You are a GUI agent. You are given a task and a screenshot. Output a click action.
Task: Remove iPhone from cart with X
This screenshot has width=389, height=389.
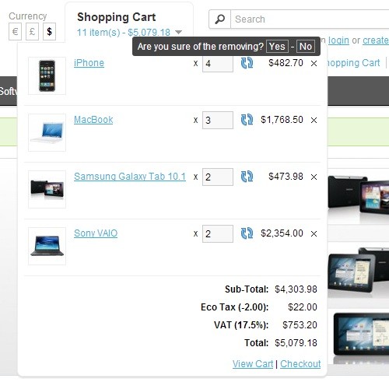click(x=314, y=63)
